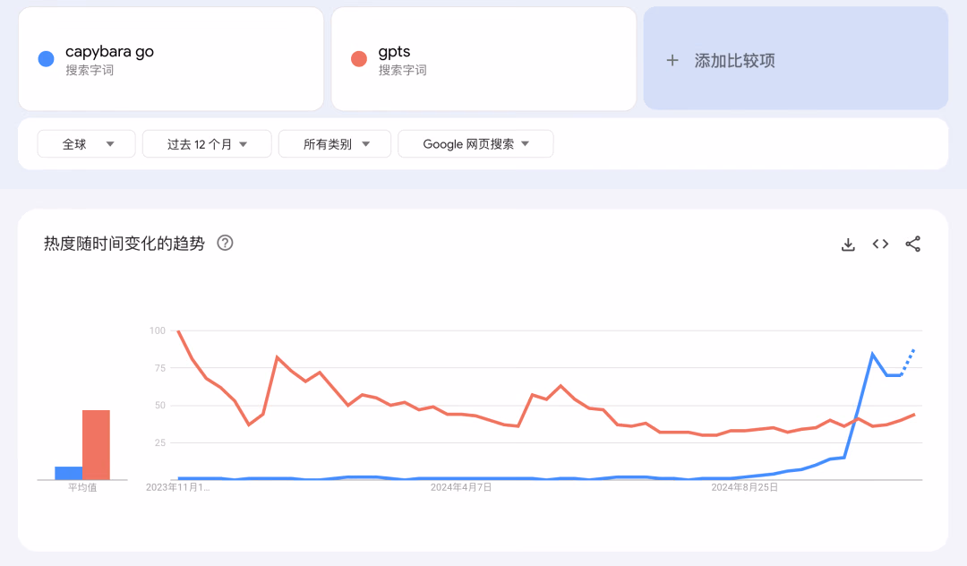Click the 2023年11月1... axis label
This screenshot has height=566, width=967.
click(177, 487)
